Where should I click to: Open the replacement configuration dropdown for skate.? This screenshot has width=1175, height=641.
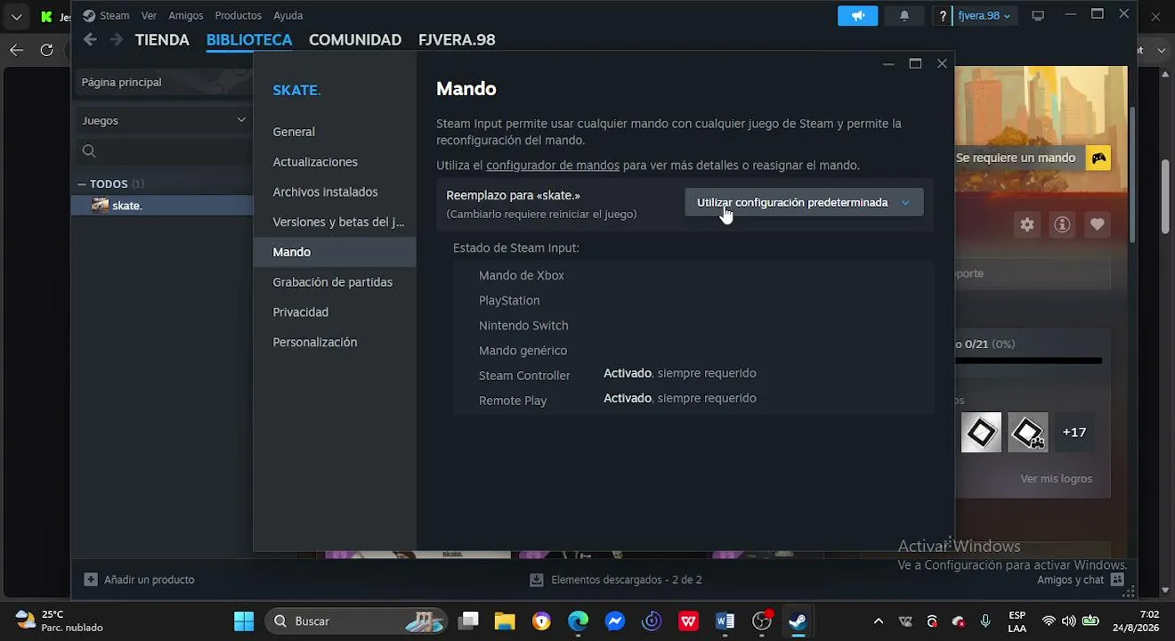pyautogui.click(x=804, y=202)
